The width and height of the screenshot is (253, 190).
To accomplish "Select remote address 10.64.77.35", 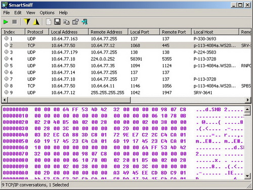I will 103,66.
